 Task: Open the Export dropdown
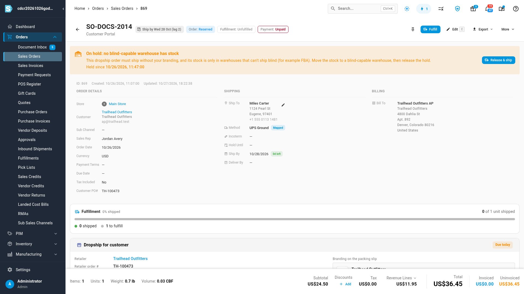tap(483, 29)
